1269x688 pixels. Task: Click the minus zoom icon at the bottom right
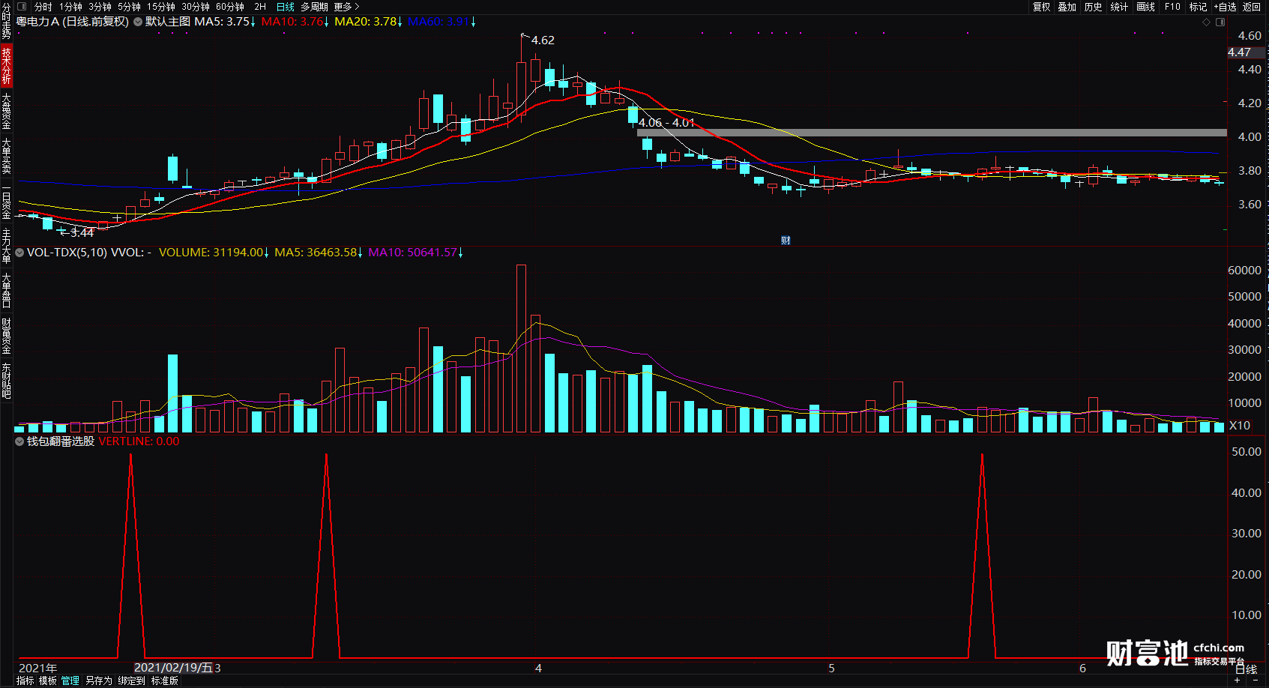1256,681
